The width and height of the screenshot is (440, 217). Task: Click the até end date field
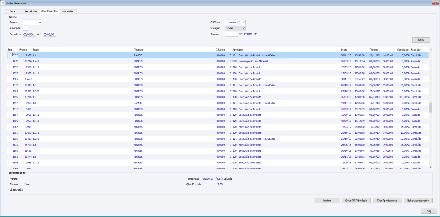49,34
